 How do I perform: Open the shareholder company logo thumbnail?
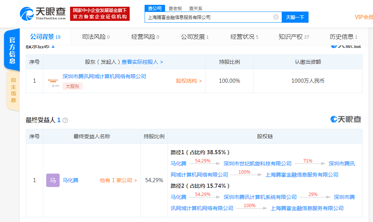pyautogui.click(x=53, y=83)
